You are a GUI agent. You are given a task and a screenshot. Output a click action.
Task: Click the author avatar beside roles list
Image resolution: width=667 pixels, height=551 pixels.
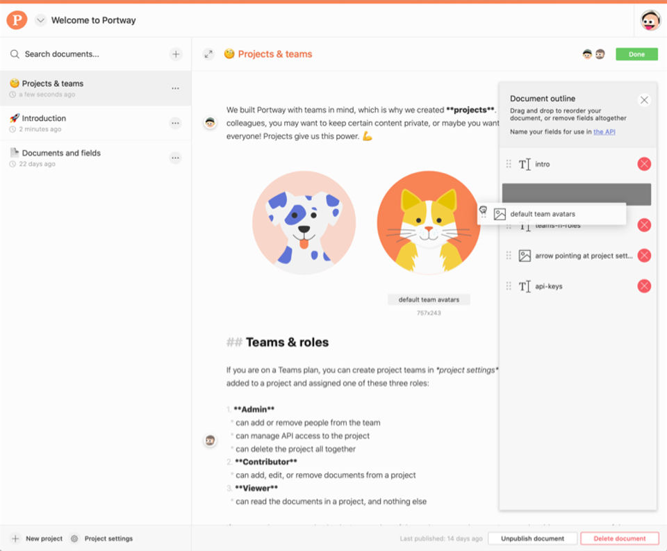pyautogui.click(x=210, y=441)
